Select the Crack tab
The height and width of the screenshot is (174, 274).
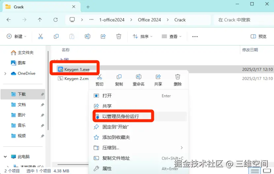pos(42,7)
